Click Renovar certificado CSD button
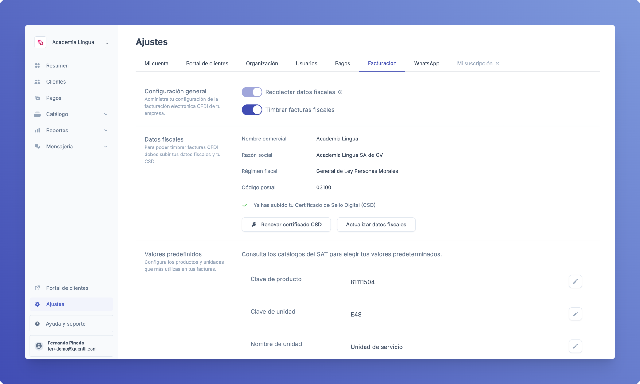 (286, 225)
